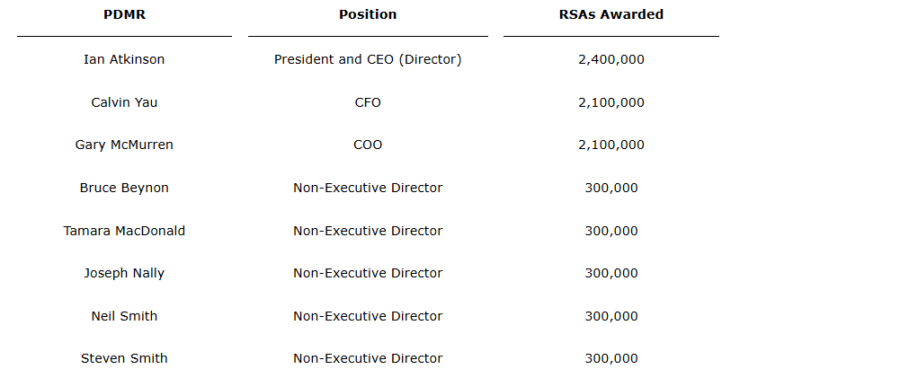The image size is (918, 378).
Task: Click Bruce Beynon's Non-Executive Director position
Action: pyautogui.click(x=368, y=188)
